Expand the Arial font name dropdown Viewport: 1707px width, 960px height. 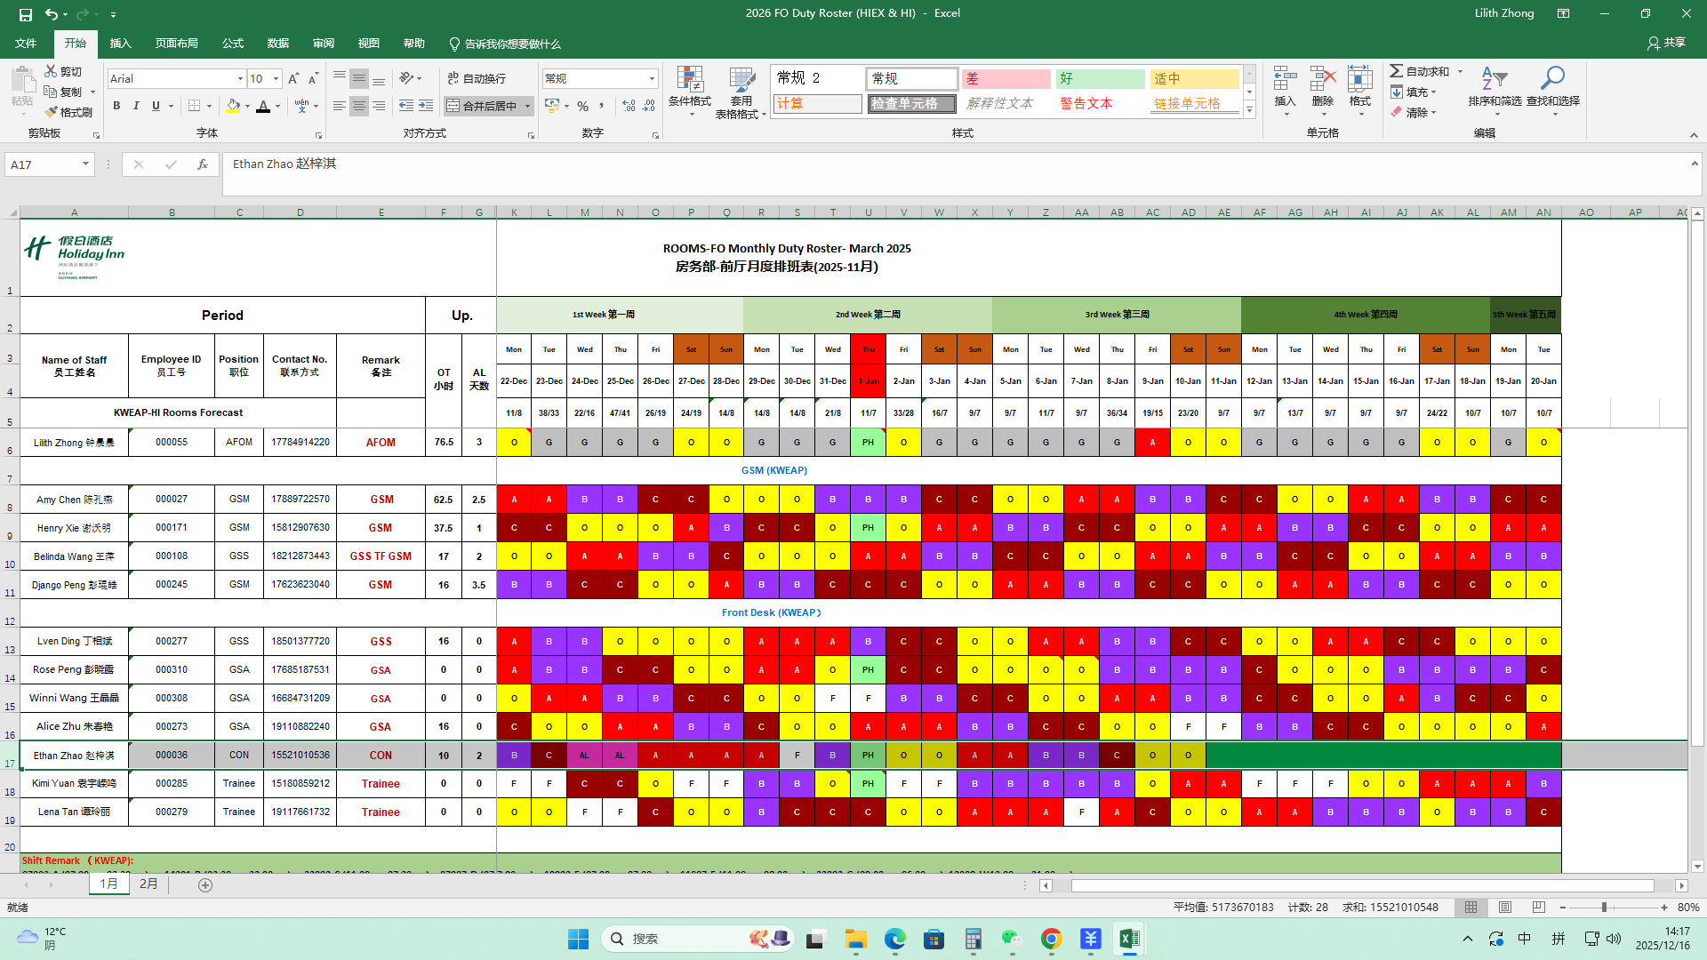coord(240,79)
